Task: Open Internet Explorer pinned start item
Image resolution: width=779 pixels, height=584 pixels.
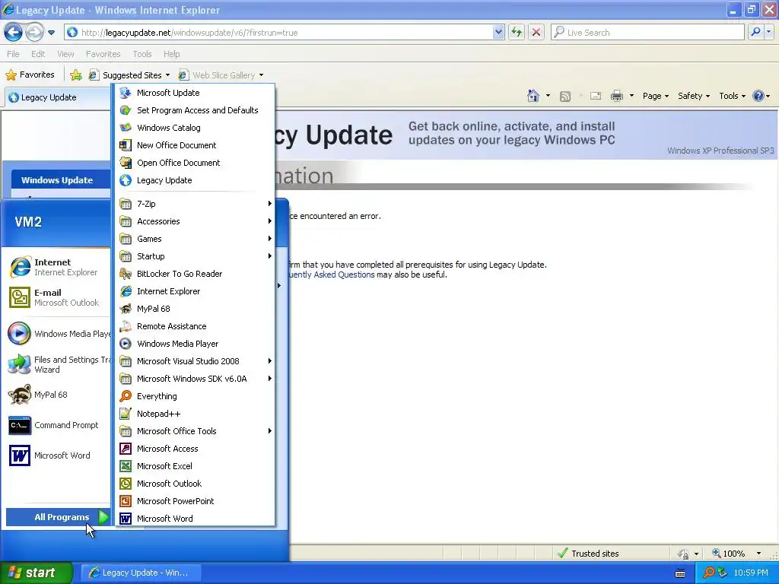Action: tap(58, 267)
